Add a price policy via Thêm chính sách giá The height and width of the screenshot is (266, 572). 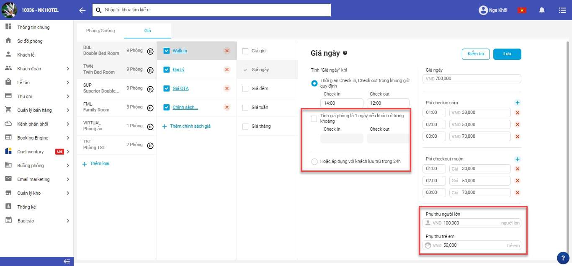tap(186, 126)
